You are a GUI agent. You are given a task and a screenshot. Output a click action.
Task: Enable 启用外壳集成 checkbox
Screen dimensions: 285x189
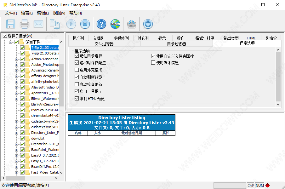click(x=77, y=70)
